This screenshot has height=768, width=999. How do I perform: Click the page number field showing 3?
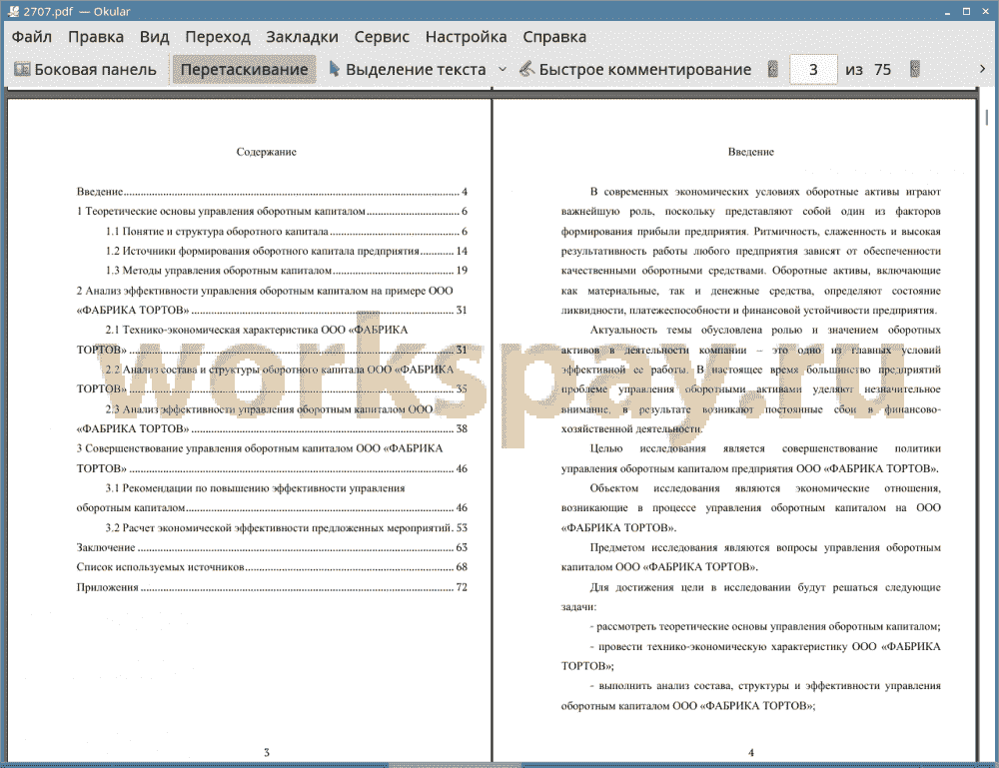point(813,70)
